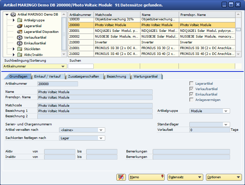Click the Suchen search input field
Image resolution: width=245 pixels, height=185 pixels.
click(x=81, y=66)
